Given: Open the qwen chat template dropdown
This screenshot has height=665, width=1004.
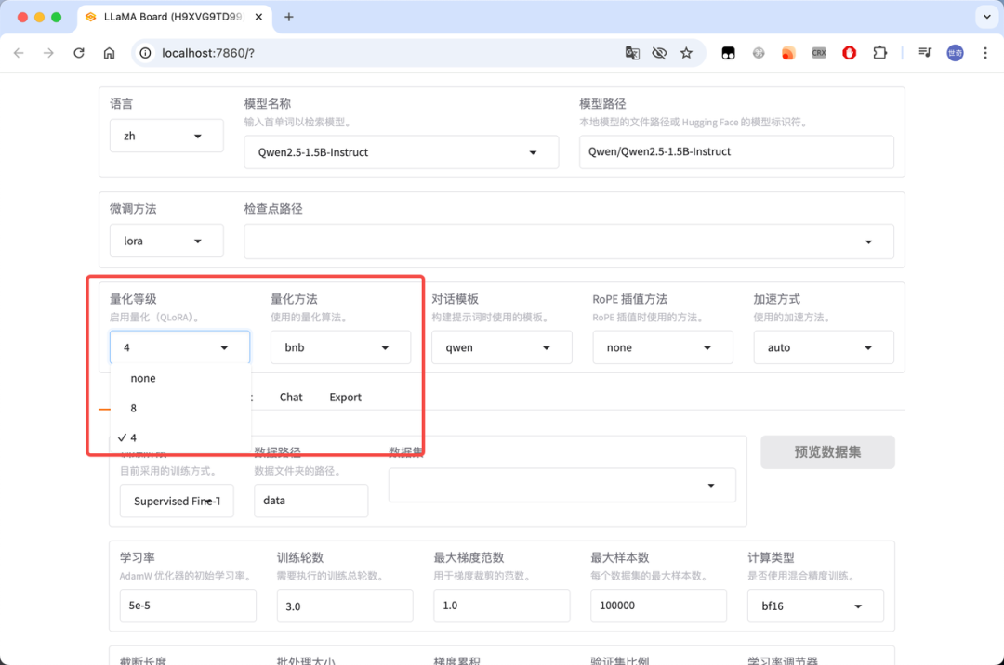Looking at the screenshot, I should (501, 347).
